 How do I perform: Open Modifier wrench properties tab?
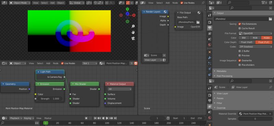coord(210,58)
